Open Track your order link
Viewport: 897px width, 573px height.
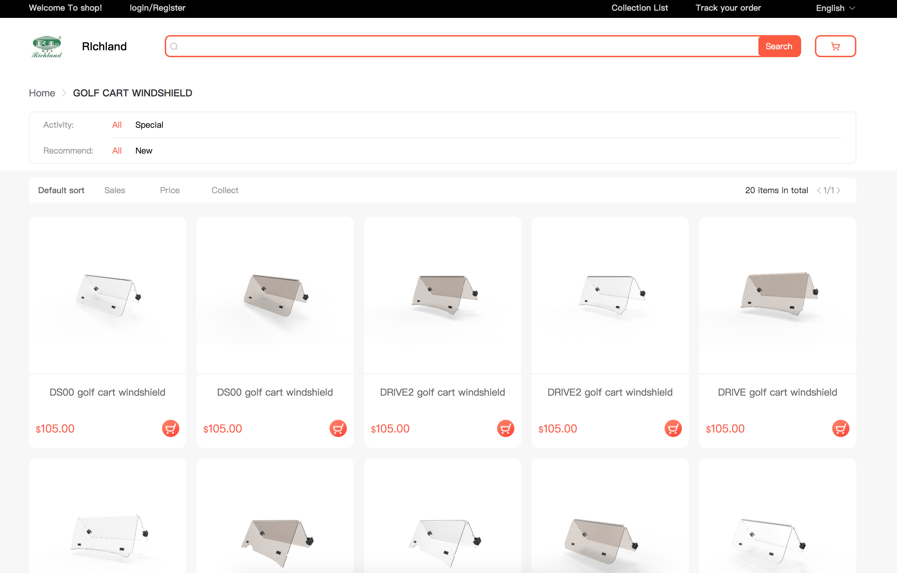(x=728, y=8)
